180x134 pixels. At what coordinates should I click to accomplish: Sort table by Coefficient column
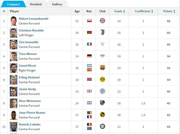click(x=144, y=11)
